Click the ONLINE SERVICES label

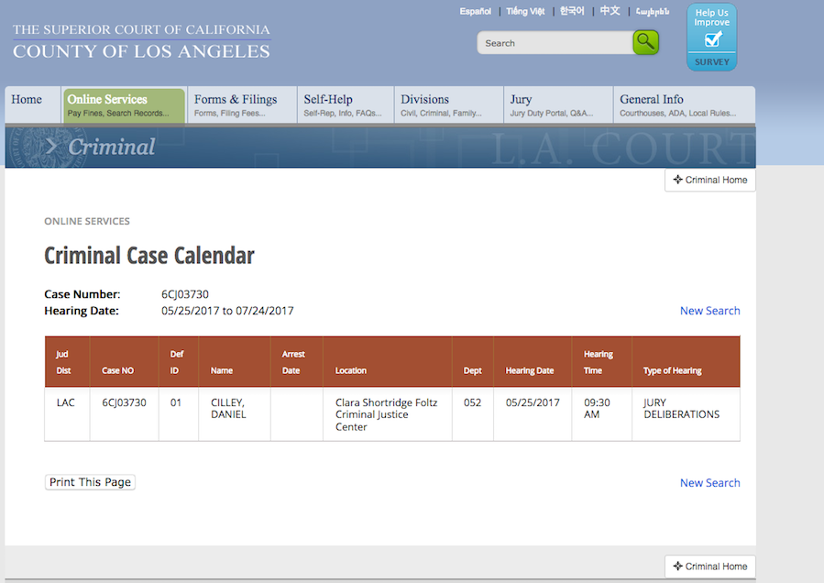click(x=87, y=221)
